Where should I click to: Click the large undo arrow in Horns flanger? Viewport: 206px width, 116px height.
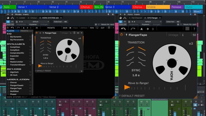click(x=123, y=29)
